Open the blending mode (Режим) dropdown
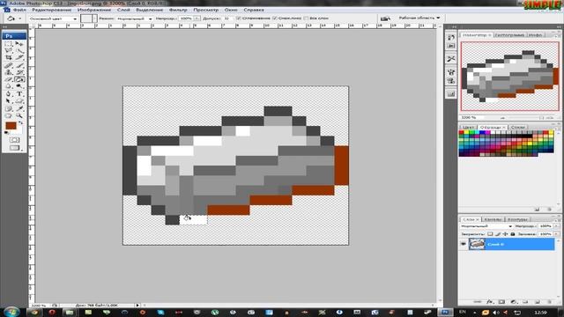 tap(135, 18)
